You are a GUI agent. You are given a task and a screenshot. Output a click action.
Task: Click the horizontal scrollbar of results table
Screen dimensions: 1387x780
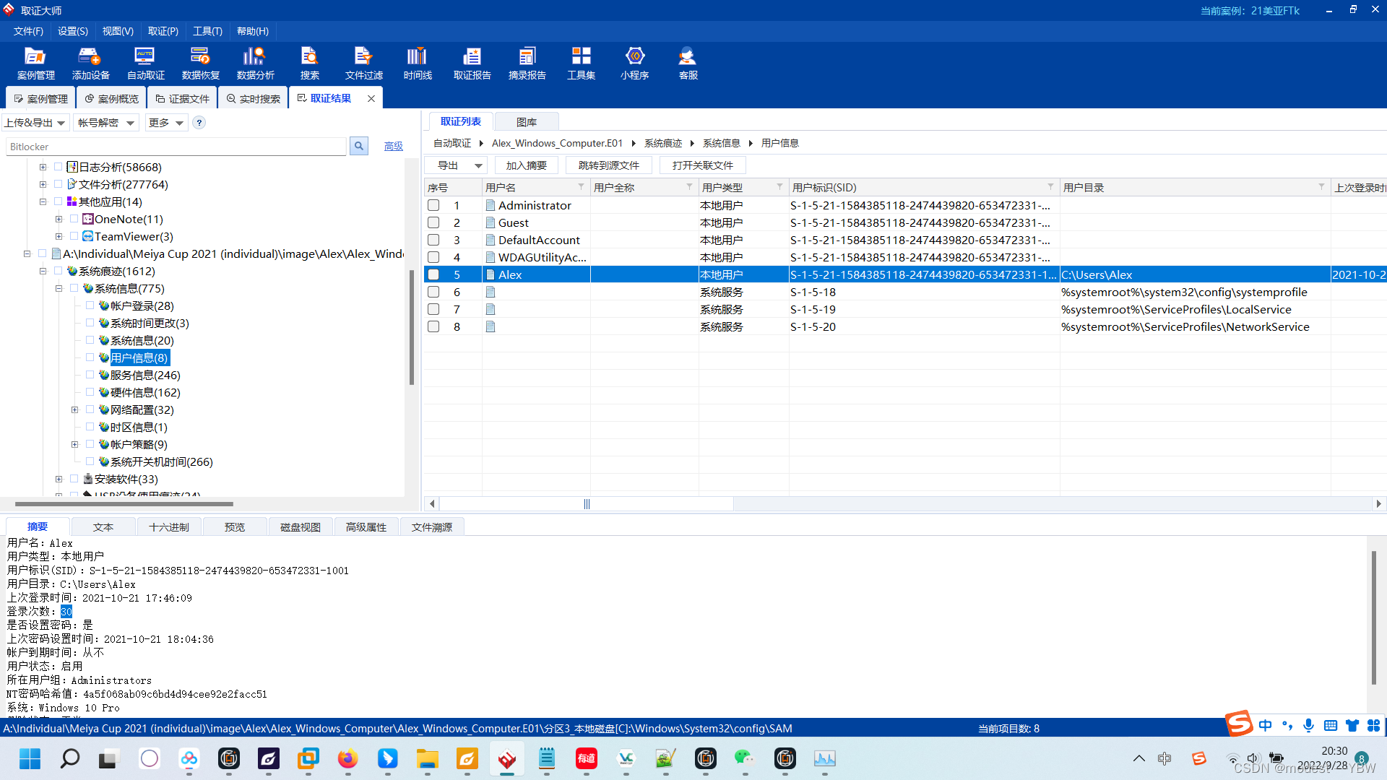[587, 504]
